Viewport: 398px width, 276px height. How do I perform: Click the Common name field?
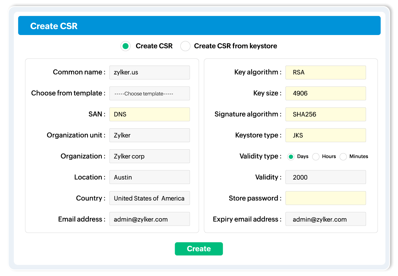click(x=150, y=72)
